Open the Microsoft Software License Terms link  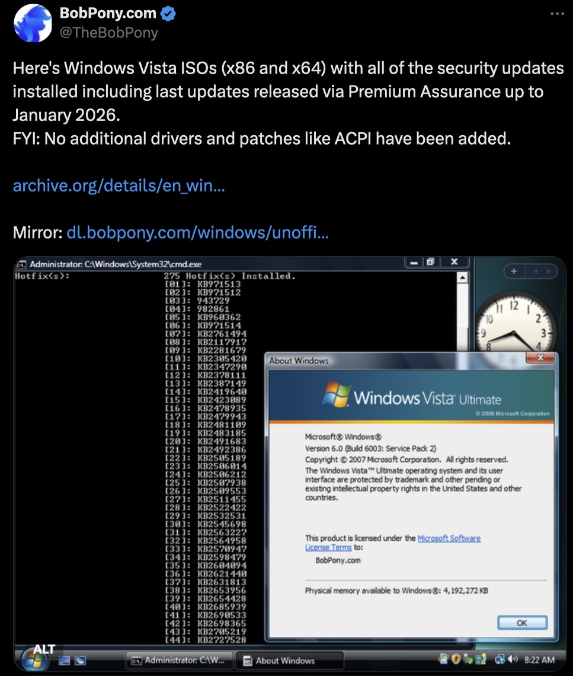pyautogui.click(x=449, y=538)
